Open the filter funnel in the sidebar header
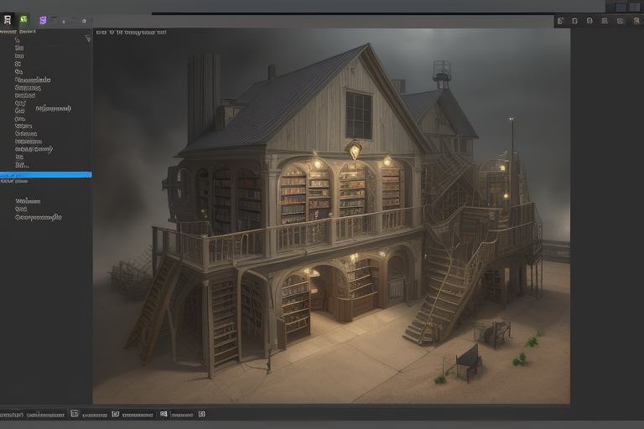 pyautogui.click(x=87, y=39)
